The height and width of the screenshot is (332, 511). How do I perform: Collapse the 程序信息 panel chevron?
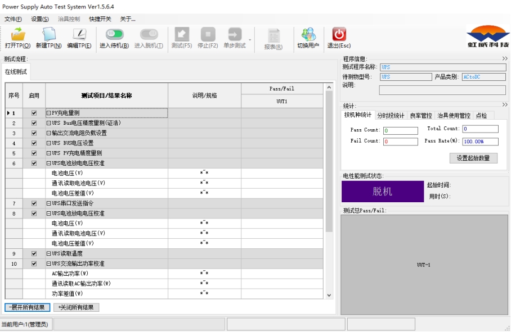(505, 58)
